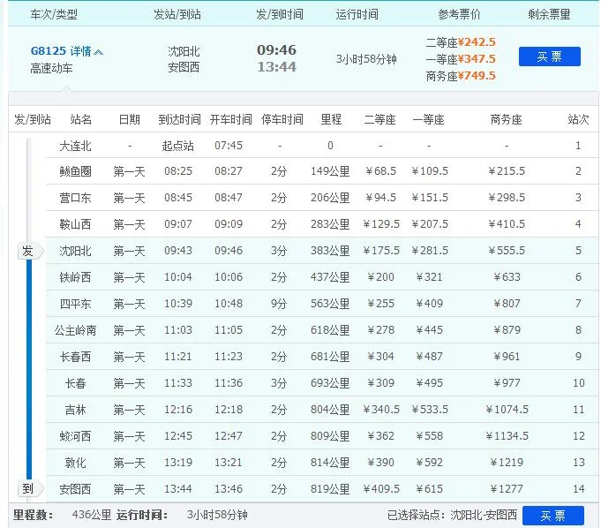
Task: Select station 大连北
Action: click(x=75, y=146)
